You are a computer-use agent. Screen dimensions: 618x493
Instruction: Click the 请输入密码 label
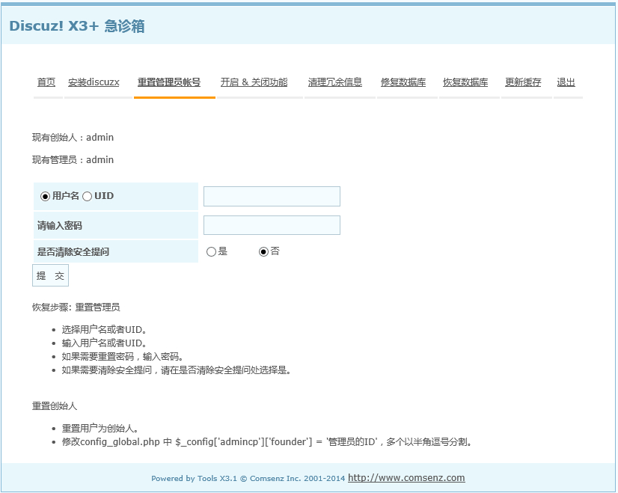(x=60, y=226)
